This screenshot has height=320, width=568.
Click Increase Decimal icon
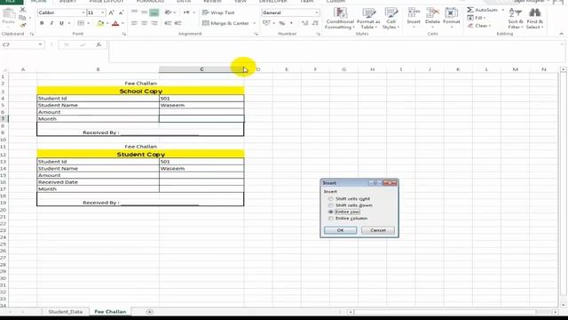304,23
